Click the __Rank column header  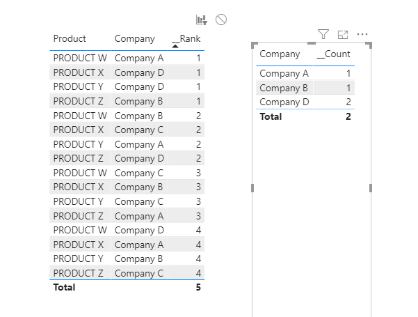coord(186,39)
